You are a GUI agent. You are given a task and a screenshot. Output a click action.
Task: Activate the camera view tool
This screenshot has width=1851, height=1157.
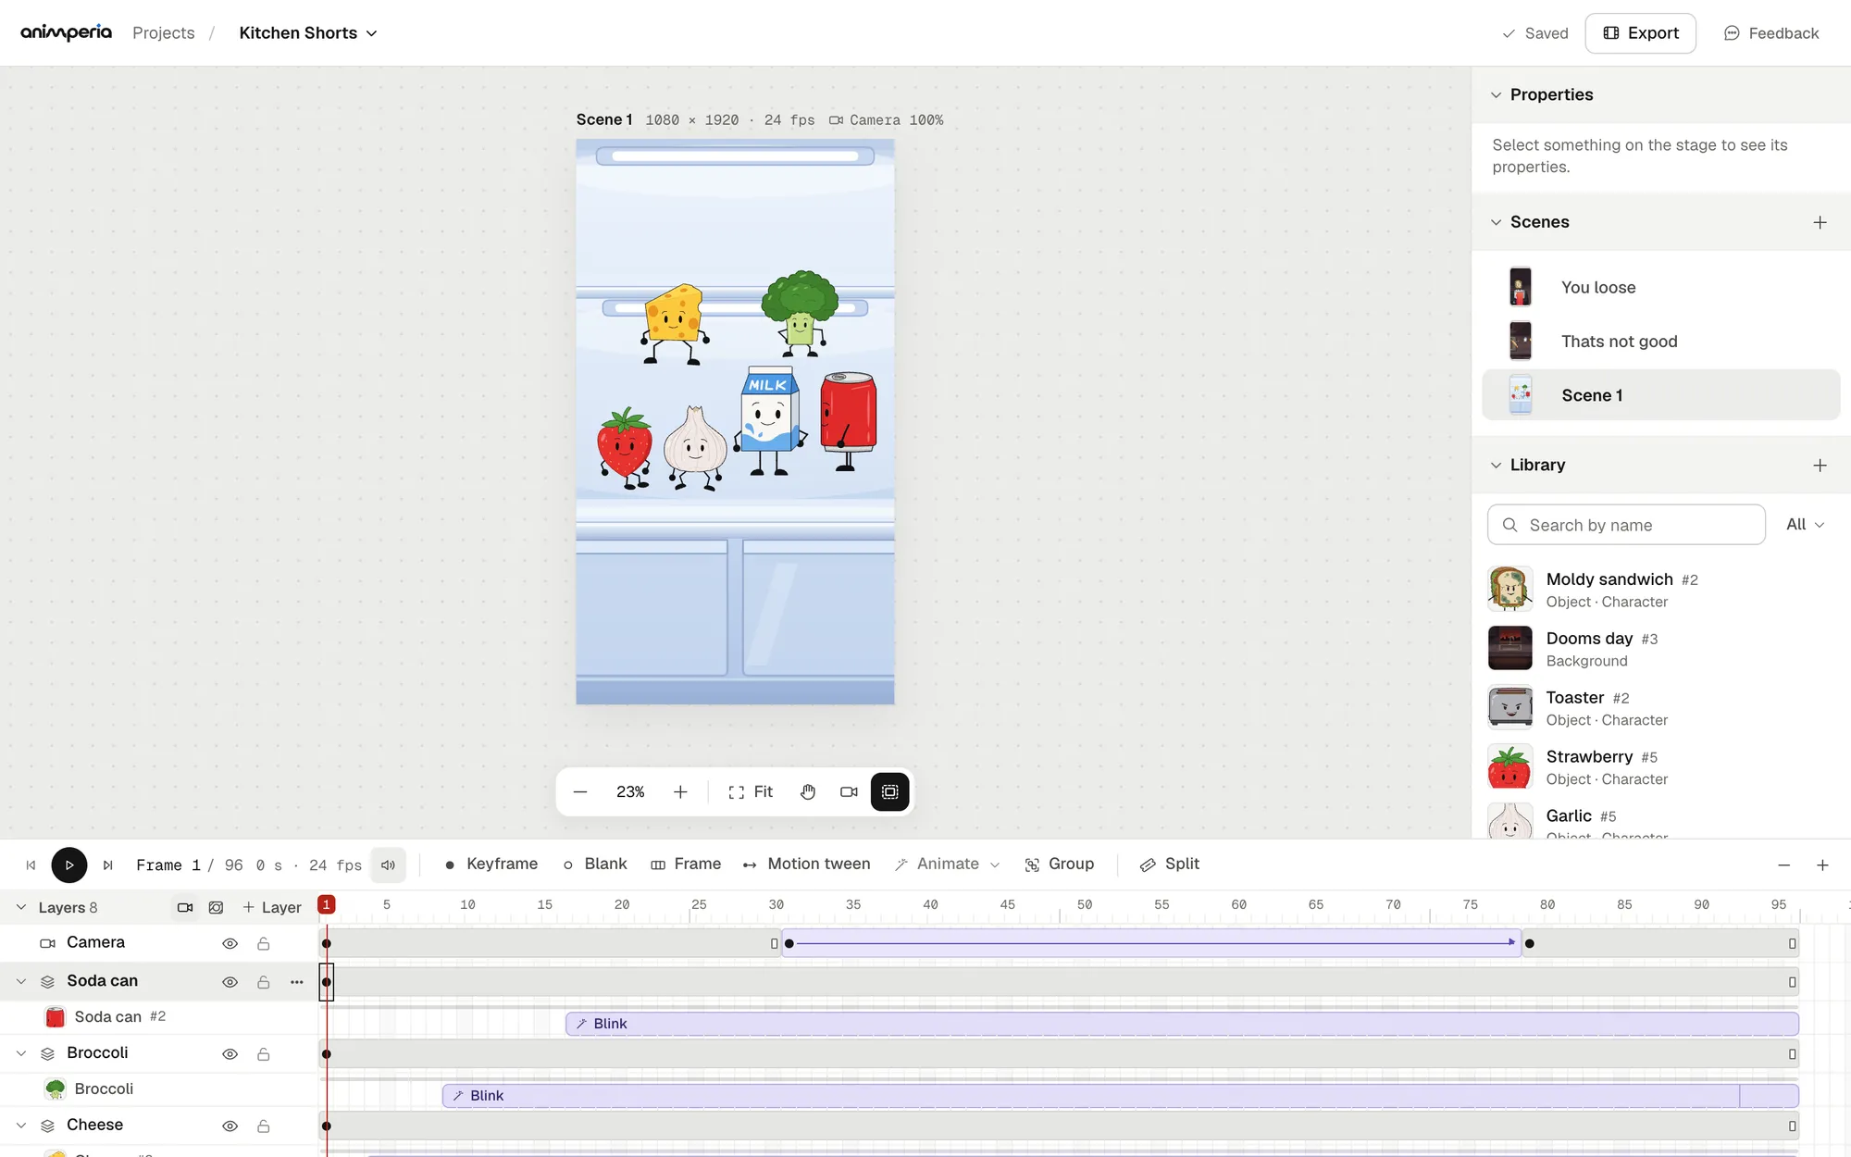point(849,791)
